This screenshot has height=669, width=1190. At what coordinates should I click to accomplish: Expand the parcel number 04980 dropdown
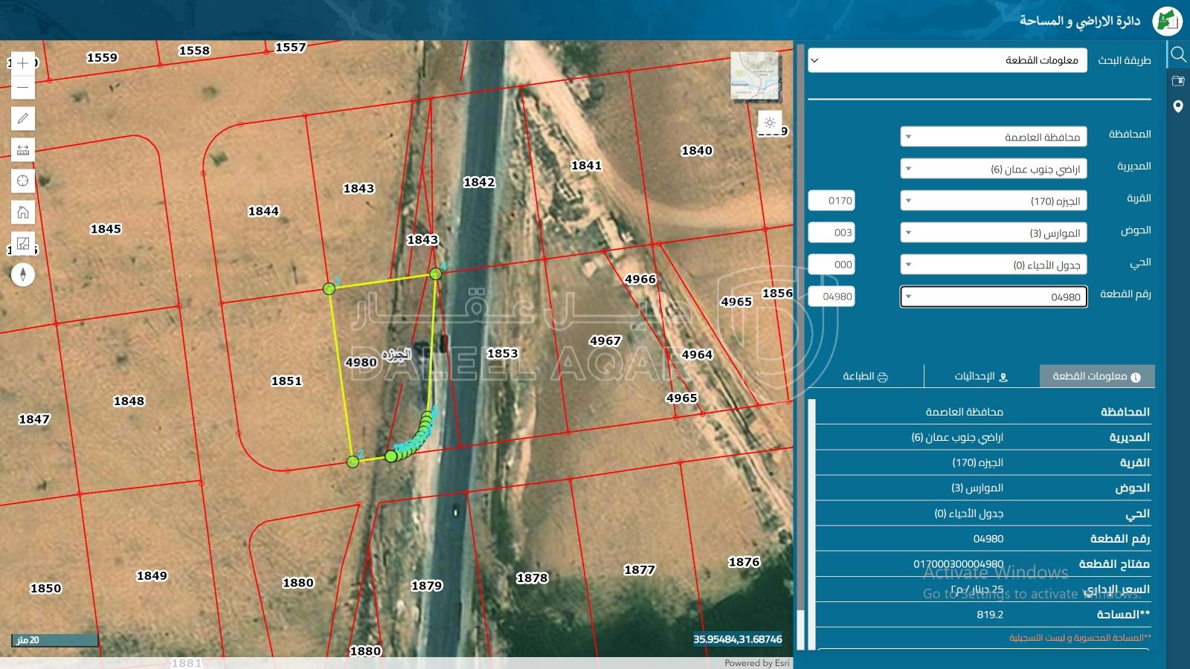(x=993, y=297)
